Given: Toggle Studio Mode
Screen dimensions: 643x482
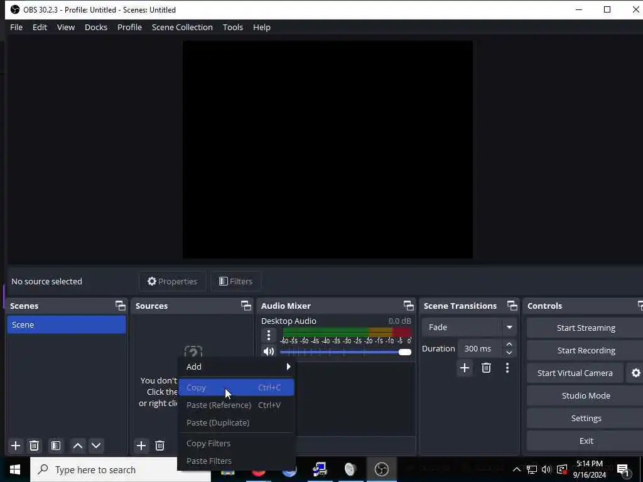Looking at the screenshot, I should pos(586,395).
